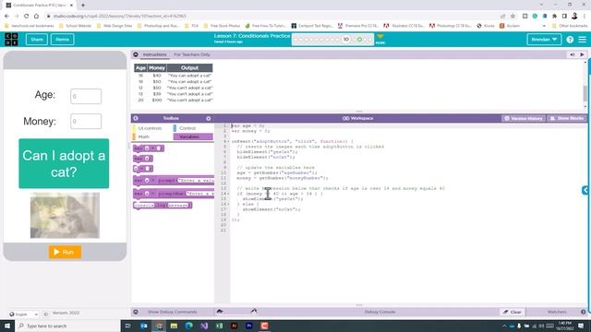Click the Age input field
The image size is (591, 332).
tap(86, 96)
